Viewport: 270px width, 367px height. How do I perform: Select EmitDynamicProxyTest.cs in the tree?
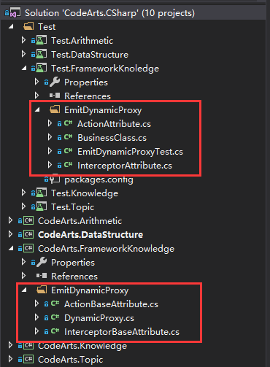[x=130, y=152]
